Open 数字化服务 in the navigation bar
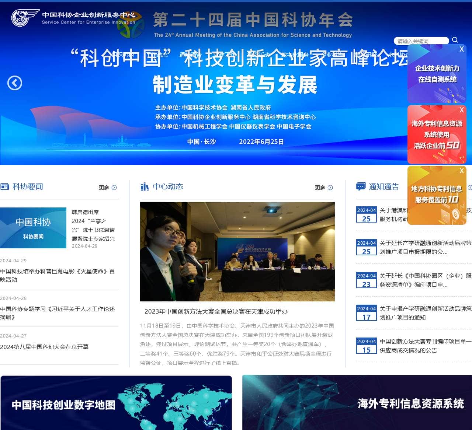The image size is (472, 430). (x=295, y=55)
